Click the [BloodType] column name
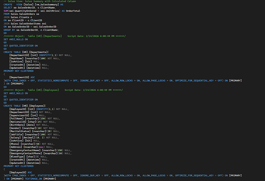 pos(17,157)
